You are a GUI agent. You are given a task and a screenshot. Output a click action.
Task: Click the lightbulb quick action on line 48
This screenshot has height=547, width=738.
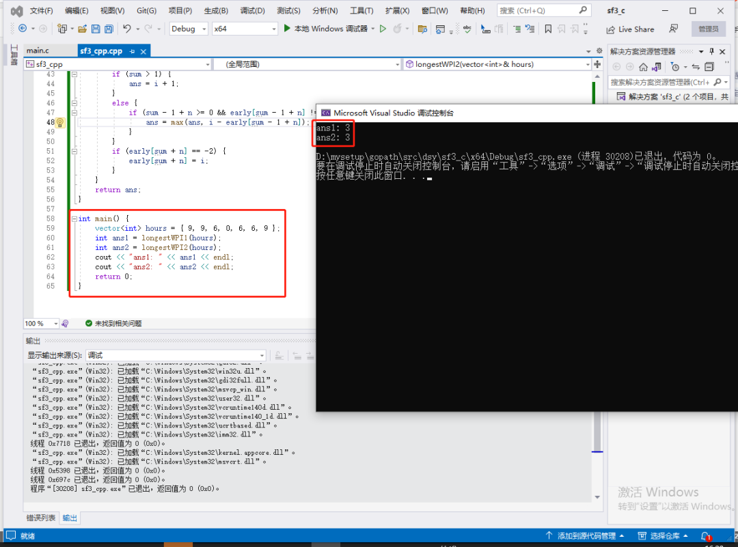(60, 122)
